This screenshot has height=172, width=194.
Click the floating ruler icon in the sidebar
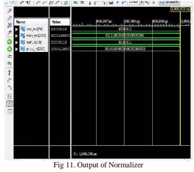click(10, 111)
